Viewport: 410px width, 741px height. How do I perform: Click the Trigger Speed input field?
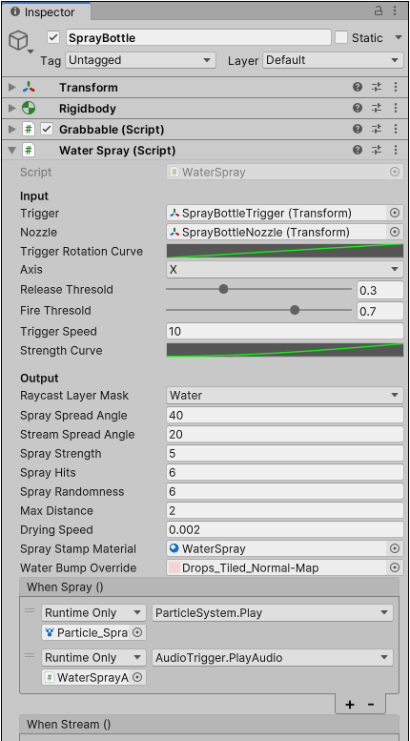[x=285, y=331]
